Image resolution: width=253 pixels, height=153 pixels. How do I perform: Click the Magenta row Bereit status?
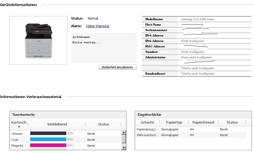point(91,146)
